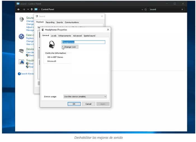Switch to the Levels tab
This screenshot has height=142, width=196.
tap(54, 36)
